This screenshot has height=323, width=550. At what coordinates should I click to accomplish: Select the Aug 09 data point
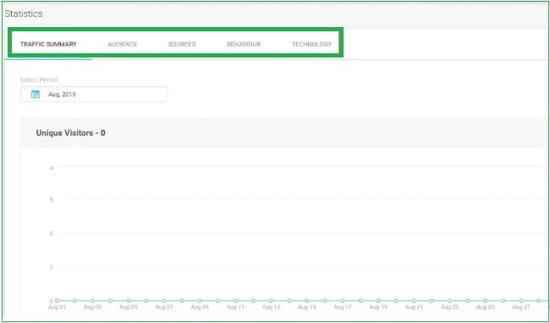click(200, 300)
